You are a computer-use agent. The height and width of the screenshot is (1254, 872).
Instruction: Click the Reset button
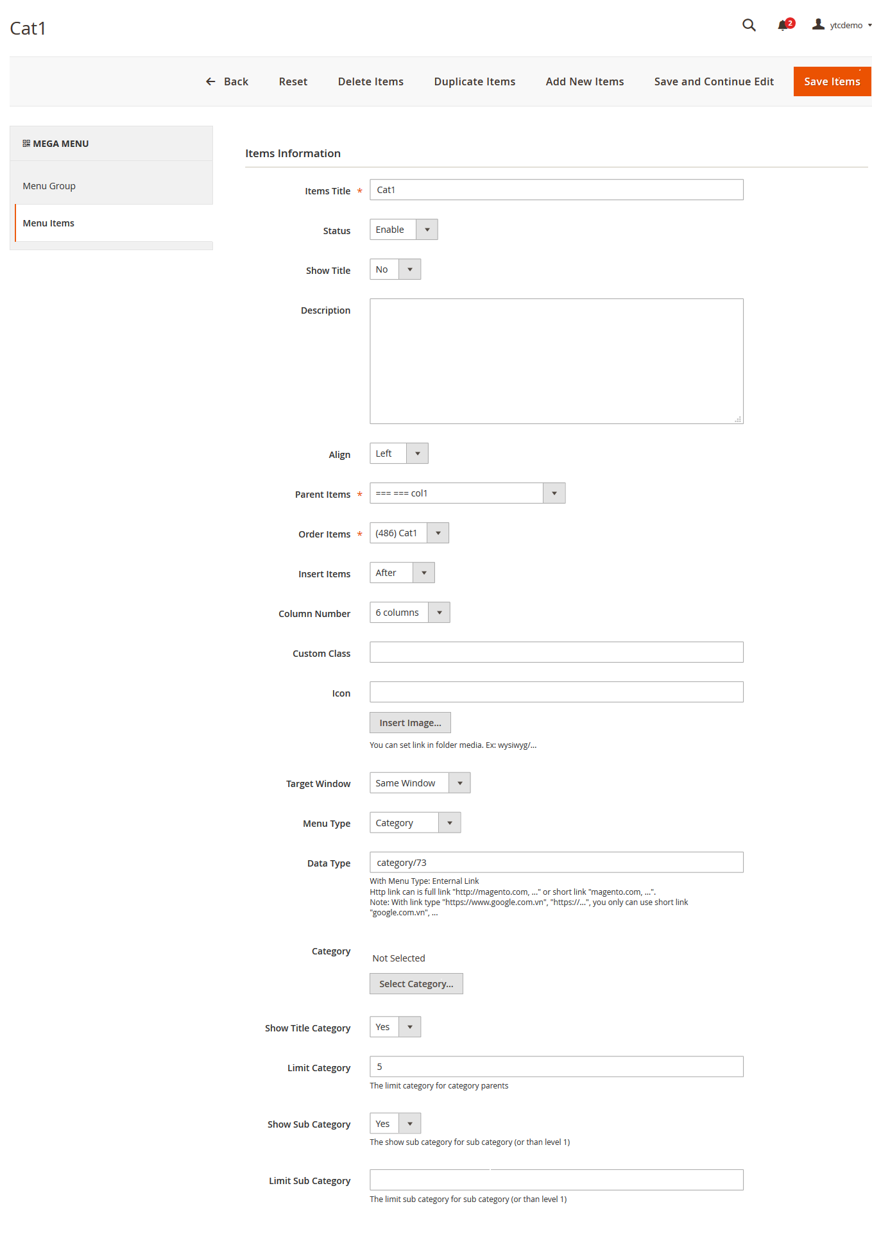(x=293, y=81)
